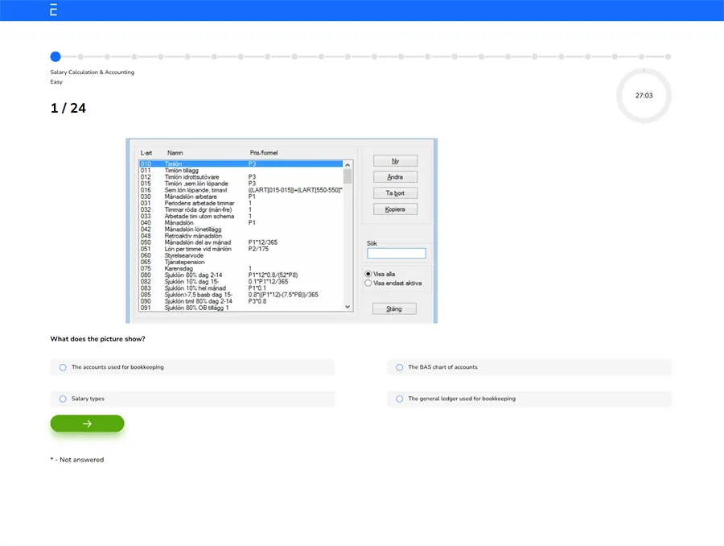Select 'Visa endast aktiva' radio button
724x546 pixels.
(368, 283)
